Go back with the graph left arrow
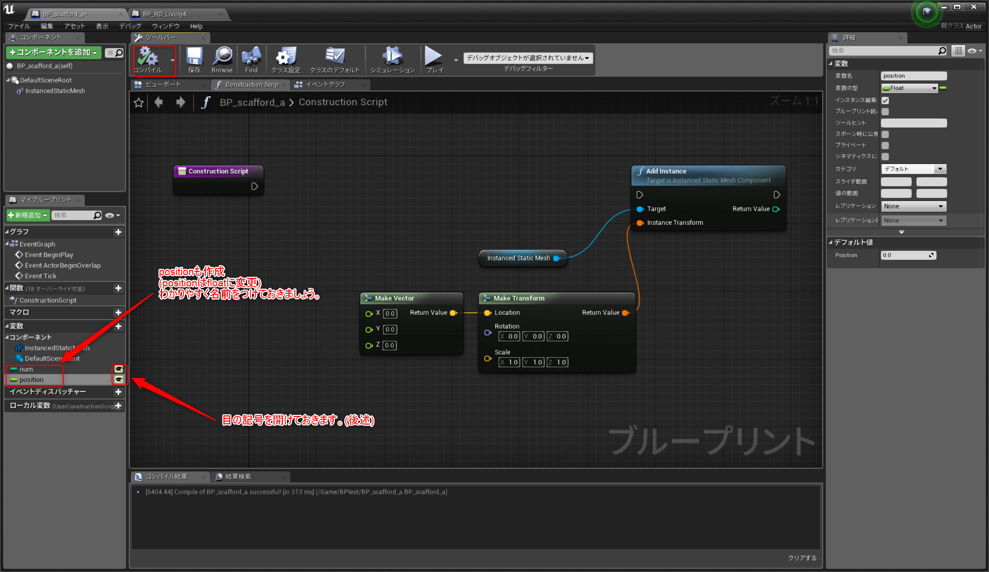The width and height of the screenshot is (989, 572). (158, 102)
